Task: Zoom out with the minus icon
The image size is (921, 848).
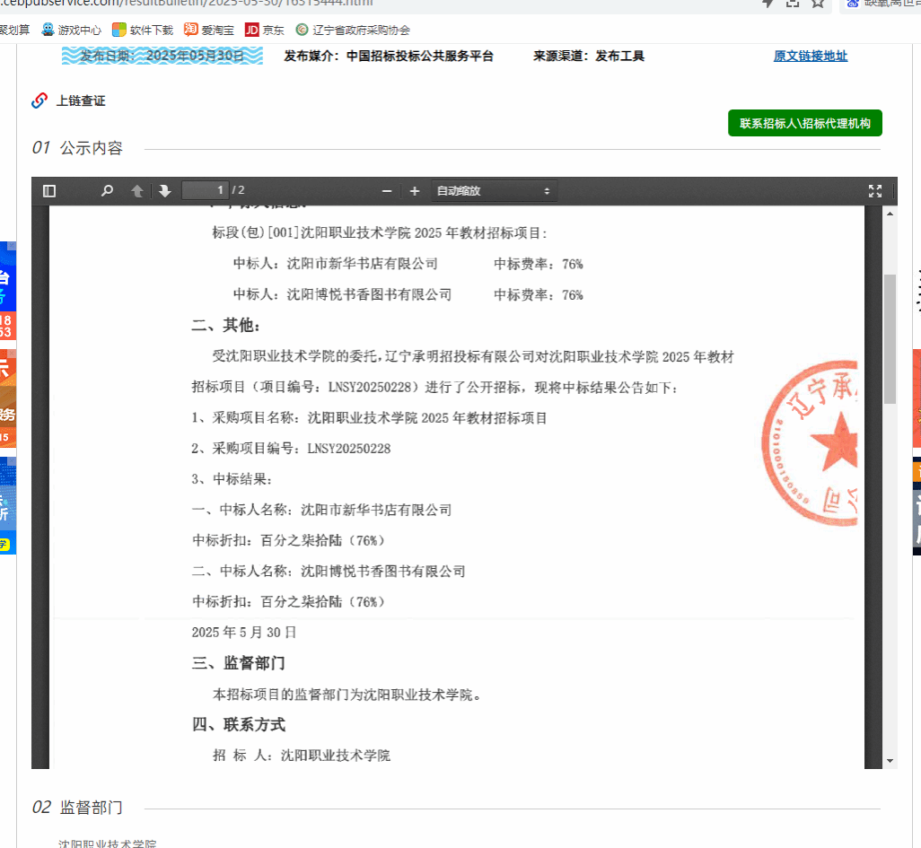Action: pos(387,191)
